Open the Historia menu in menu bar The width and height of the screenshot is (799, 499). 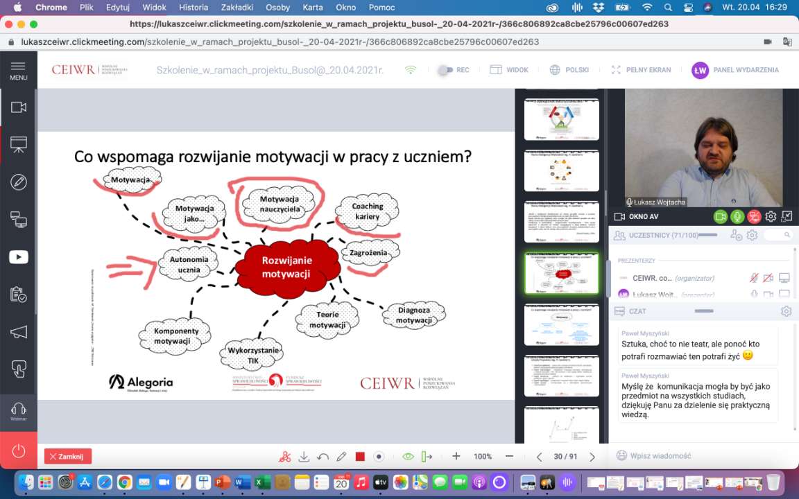193,8
